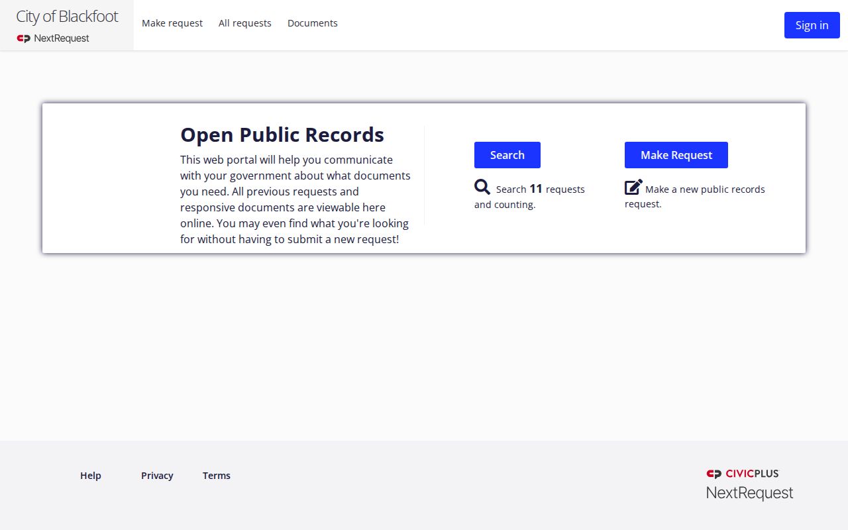Click the NextRequest logo under City of Blackfoot

click(x=53, y=38)
